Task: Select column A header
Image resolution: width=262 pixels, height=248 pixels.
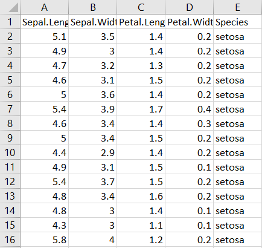Action: click(x=44, y=7)
